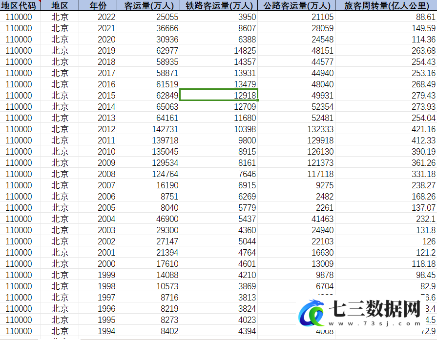Select railway value 14825

[x=219, y=50]
